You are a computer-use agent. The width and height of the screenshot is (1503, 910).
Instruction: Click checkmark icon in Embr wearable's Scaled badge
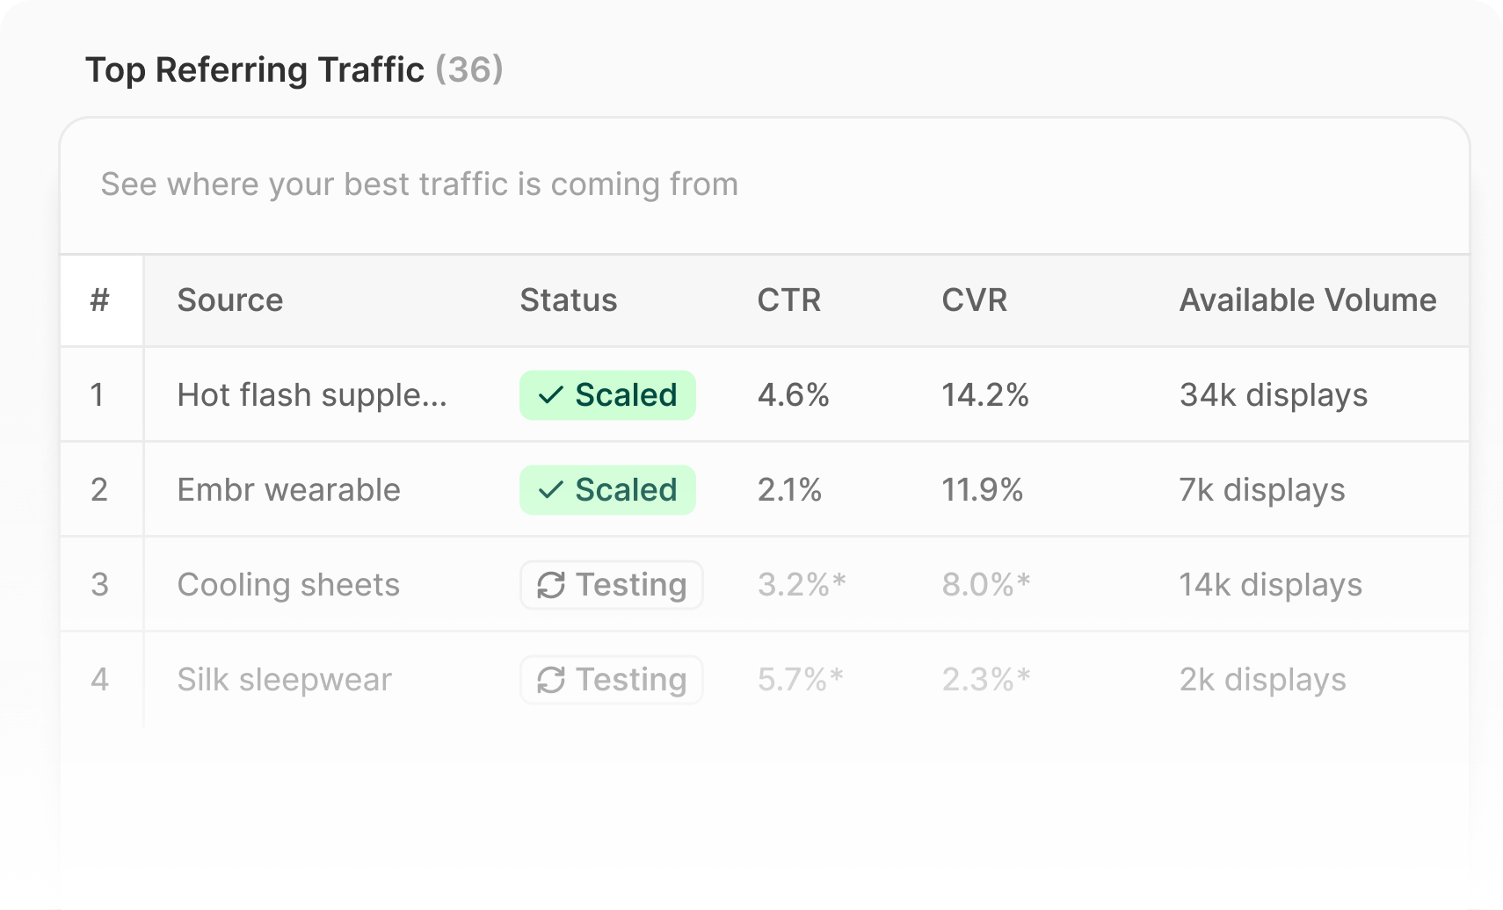[x=550, y=490]
